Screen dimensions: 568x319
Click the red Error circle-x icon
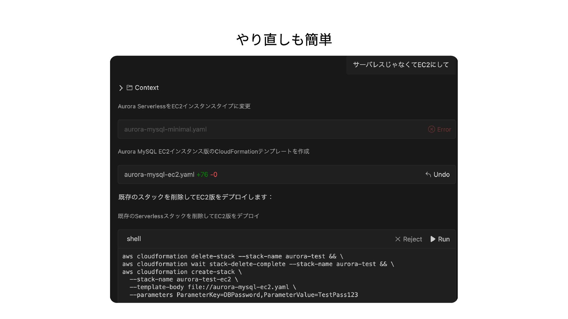(431, 129)
